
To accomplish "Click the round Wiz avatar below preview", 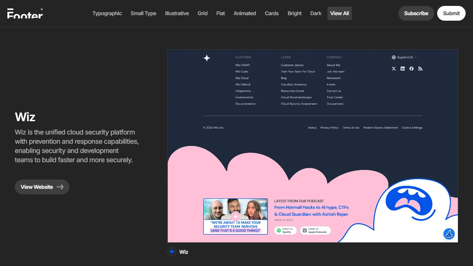I will [172, 252].
